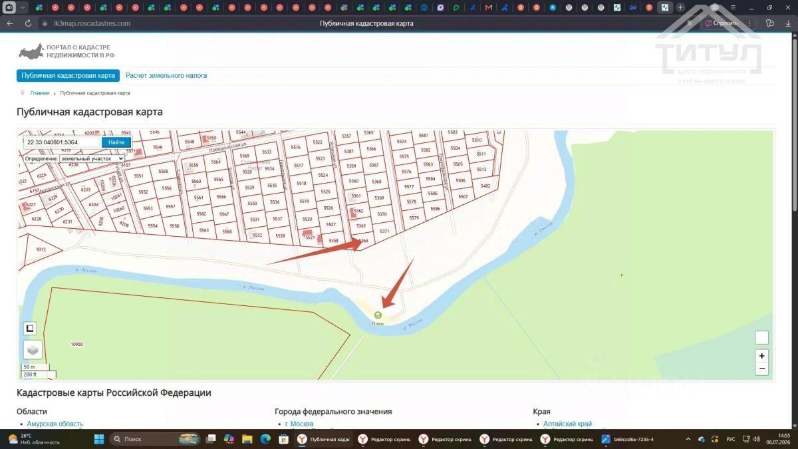This screenshot has height=449, width=798.
Task: Select the Публичная кадастровая карта tab
Action: pos(68,76)
